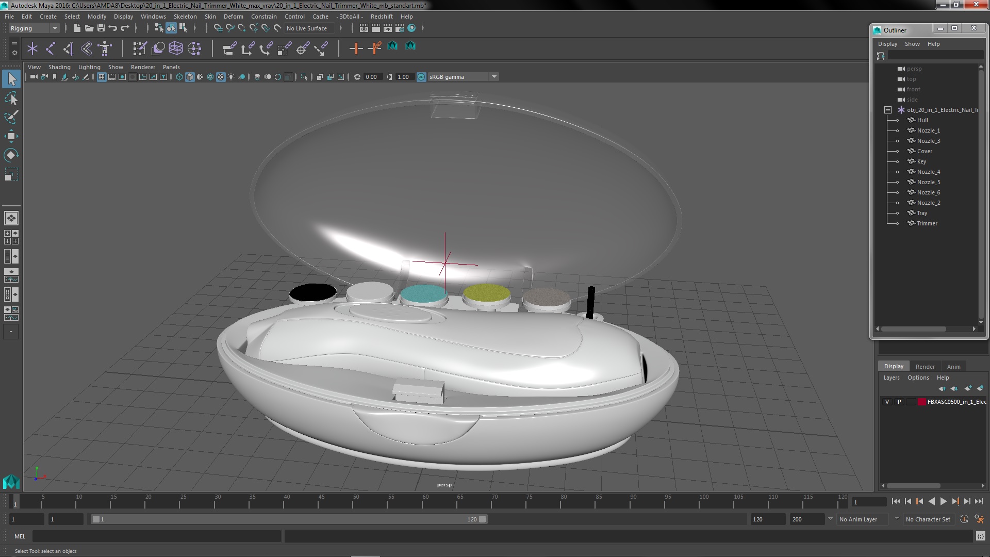Click the Create Joint tool on shelf

click(51, 48)
